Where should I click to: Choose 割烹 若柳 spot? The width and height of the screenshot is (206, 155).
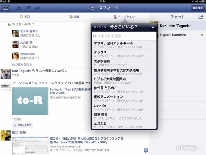[124, 116]
